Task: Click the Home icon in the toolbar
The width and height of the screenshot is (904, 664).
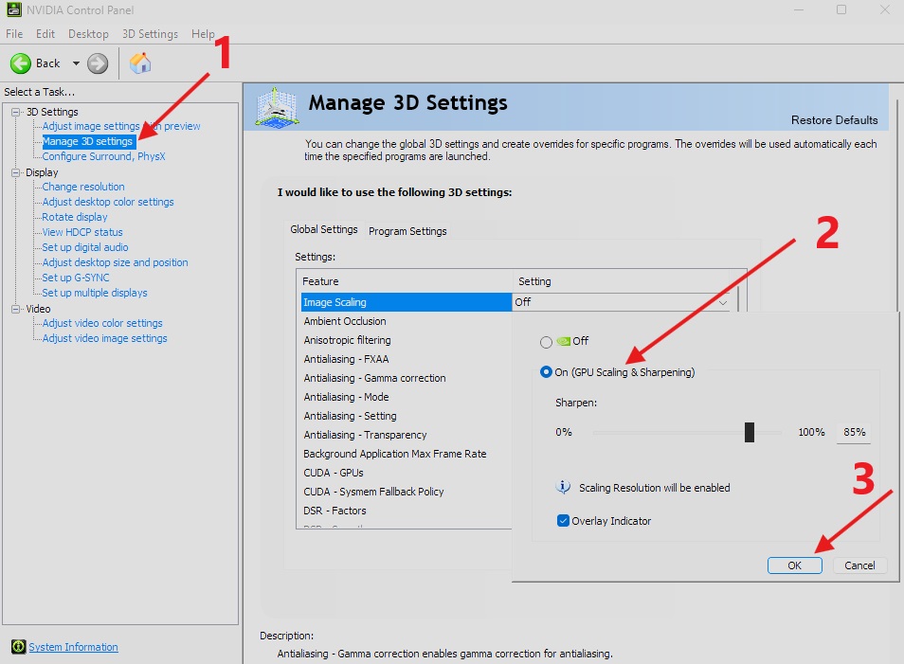Action: click(140, 63)
